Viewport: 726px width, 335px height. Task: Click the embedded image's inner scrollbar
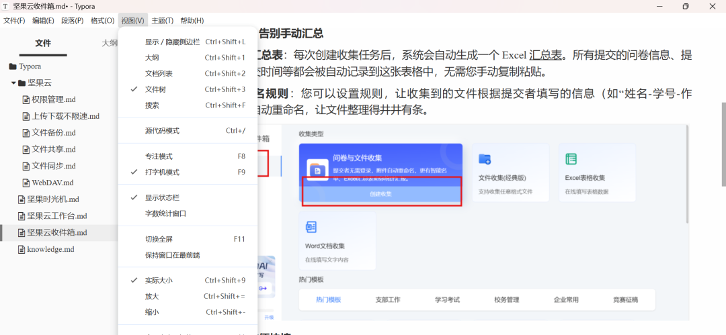(688, 173)
